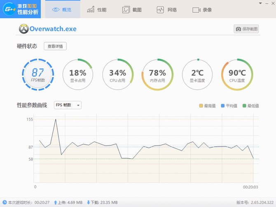This screenshot has width=276, height=207.
Task: Click the 90℃ CPU温度 gauge
Action: (x=237, y=75)
